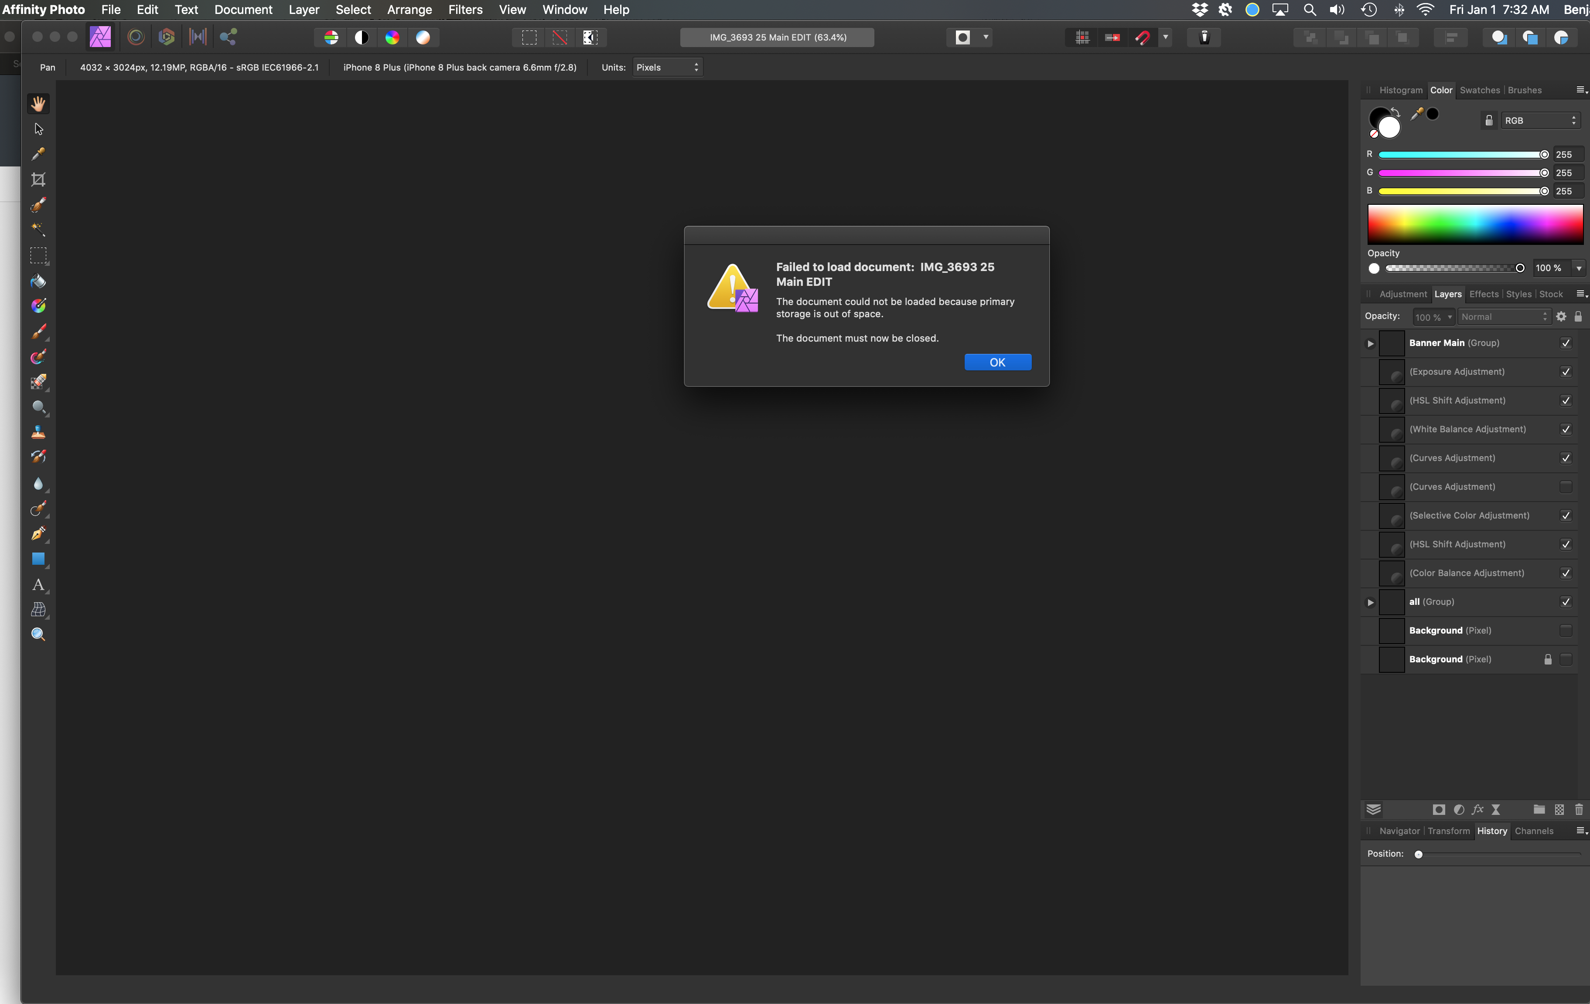Select the Move tool arrow

pos(38,129)
